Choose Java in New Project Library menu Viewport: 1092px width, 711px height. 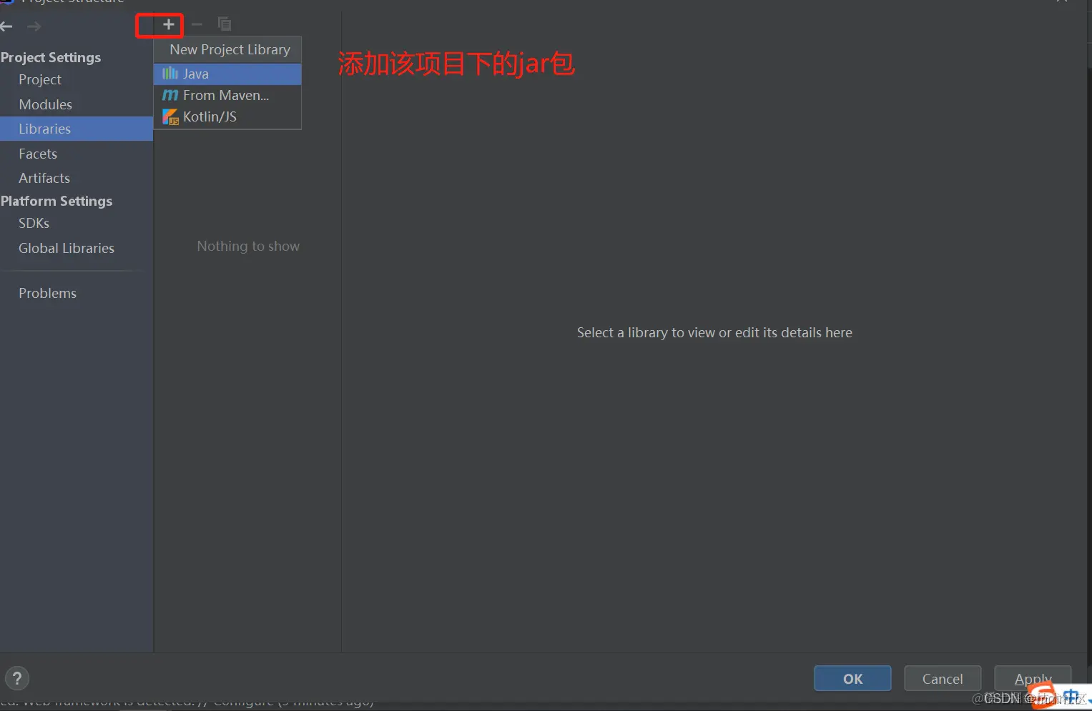[x=227, y=74]
